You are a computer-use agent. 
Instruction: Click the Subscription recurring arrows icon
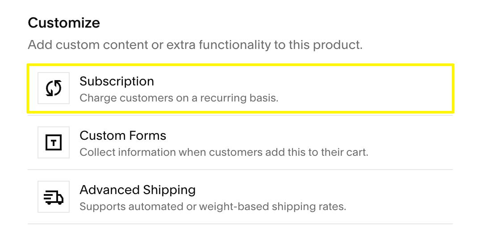(54, 88)
